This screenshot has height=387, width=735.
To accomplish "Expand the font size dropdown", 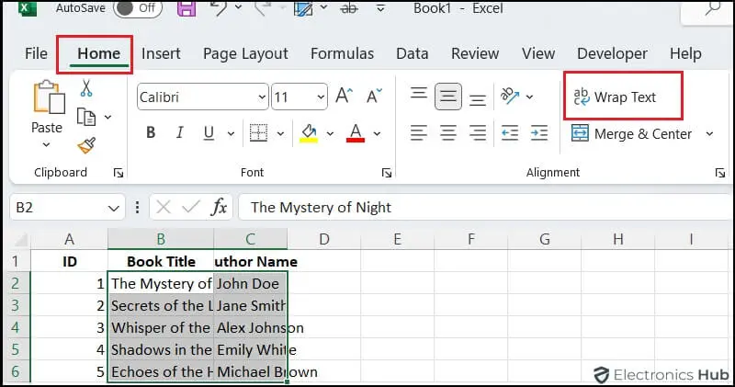I will (320, 97).
